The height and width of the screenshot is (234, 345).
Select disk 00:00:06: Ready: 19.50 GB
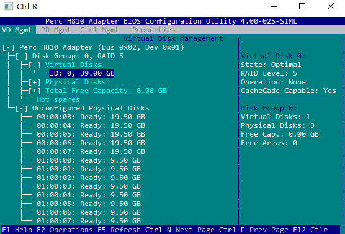[x=91, y=143]
